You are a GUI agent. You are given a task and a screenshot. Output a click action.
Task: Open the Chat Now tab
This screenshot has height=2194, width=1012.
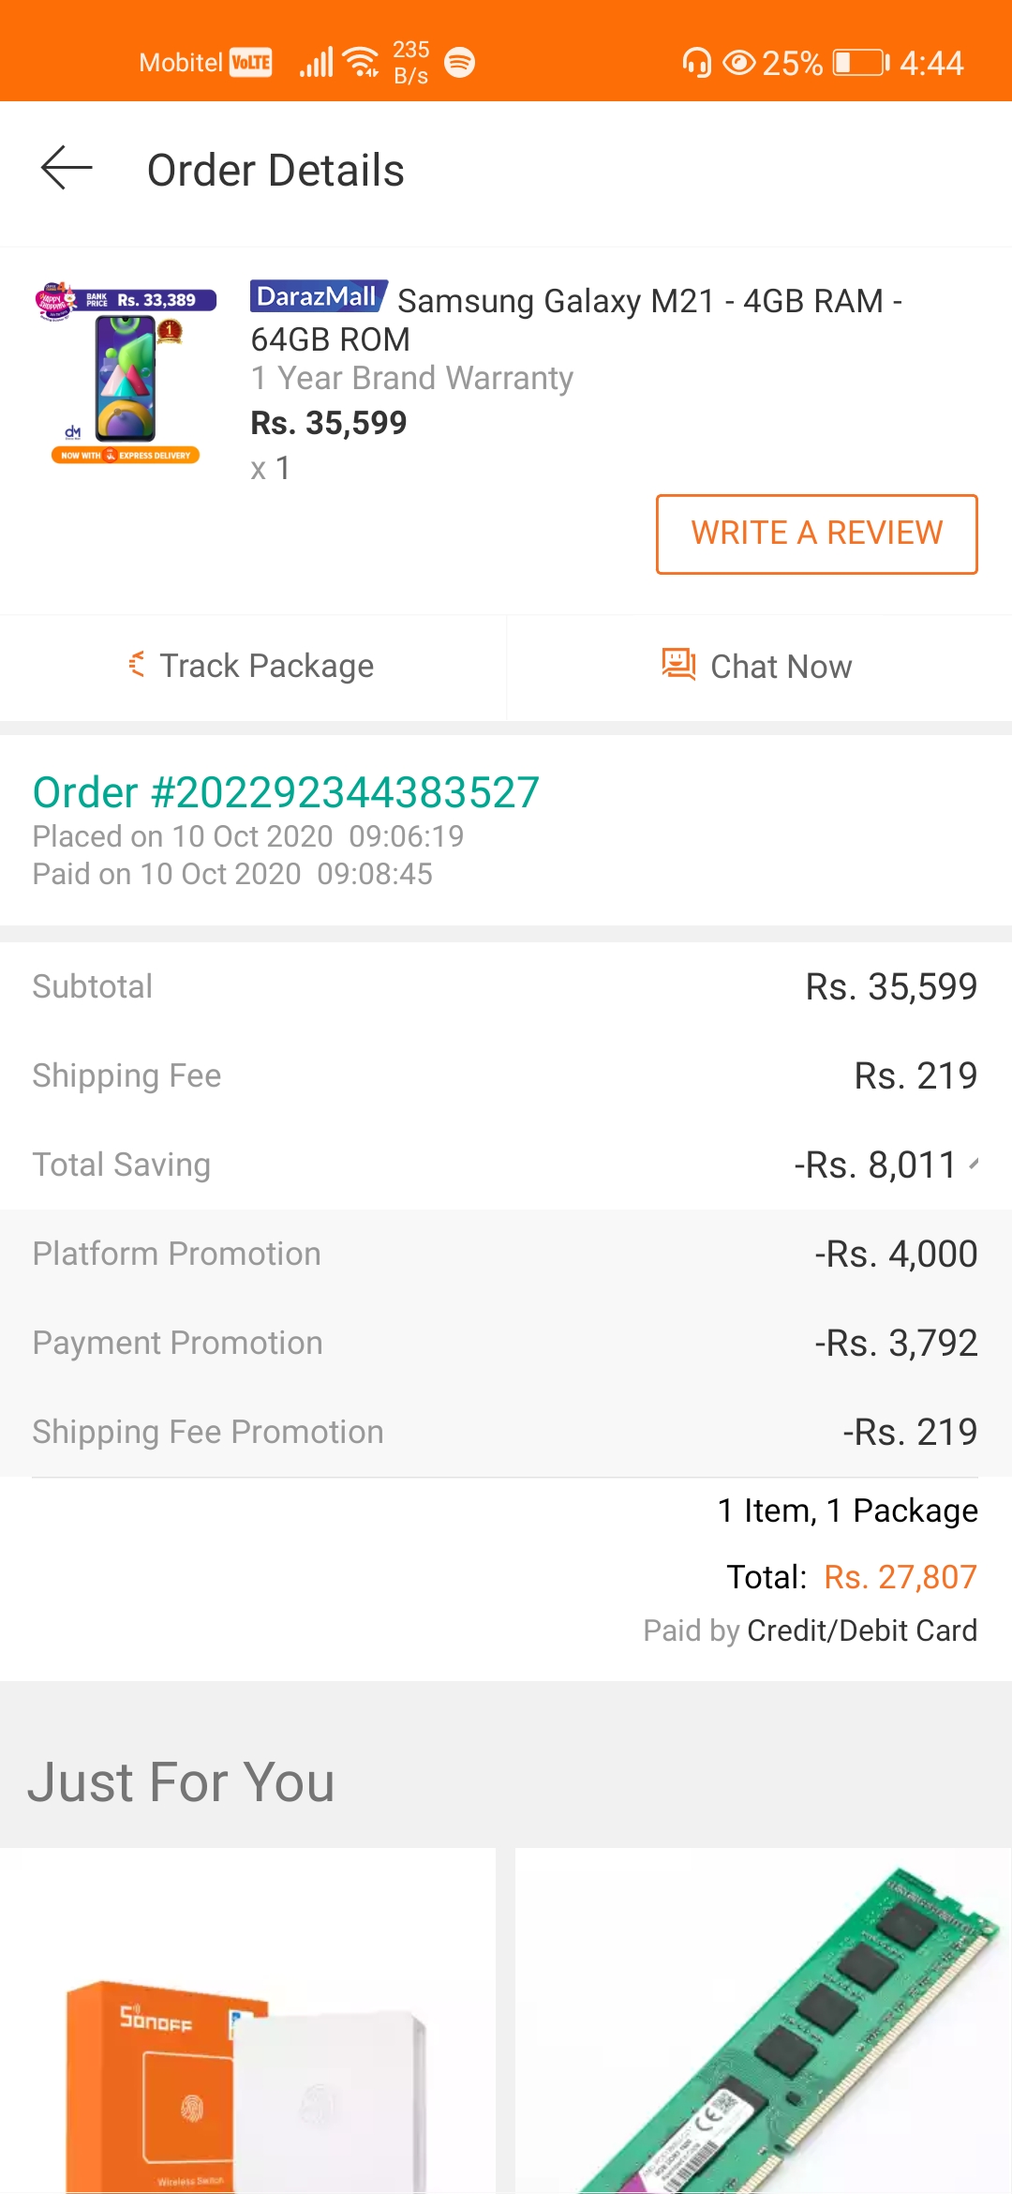click(x=760, y=667)
